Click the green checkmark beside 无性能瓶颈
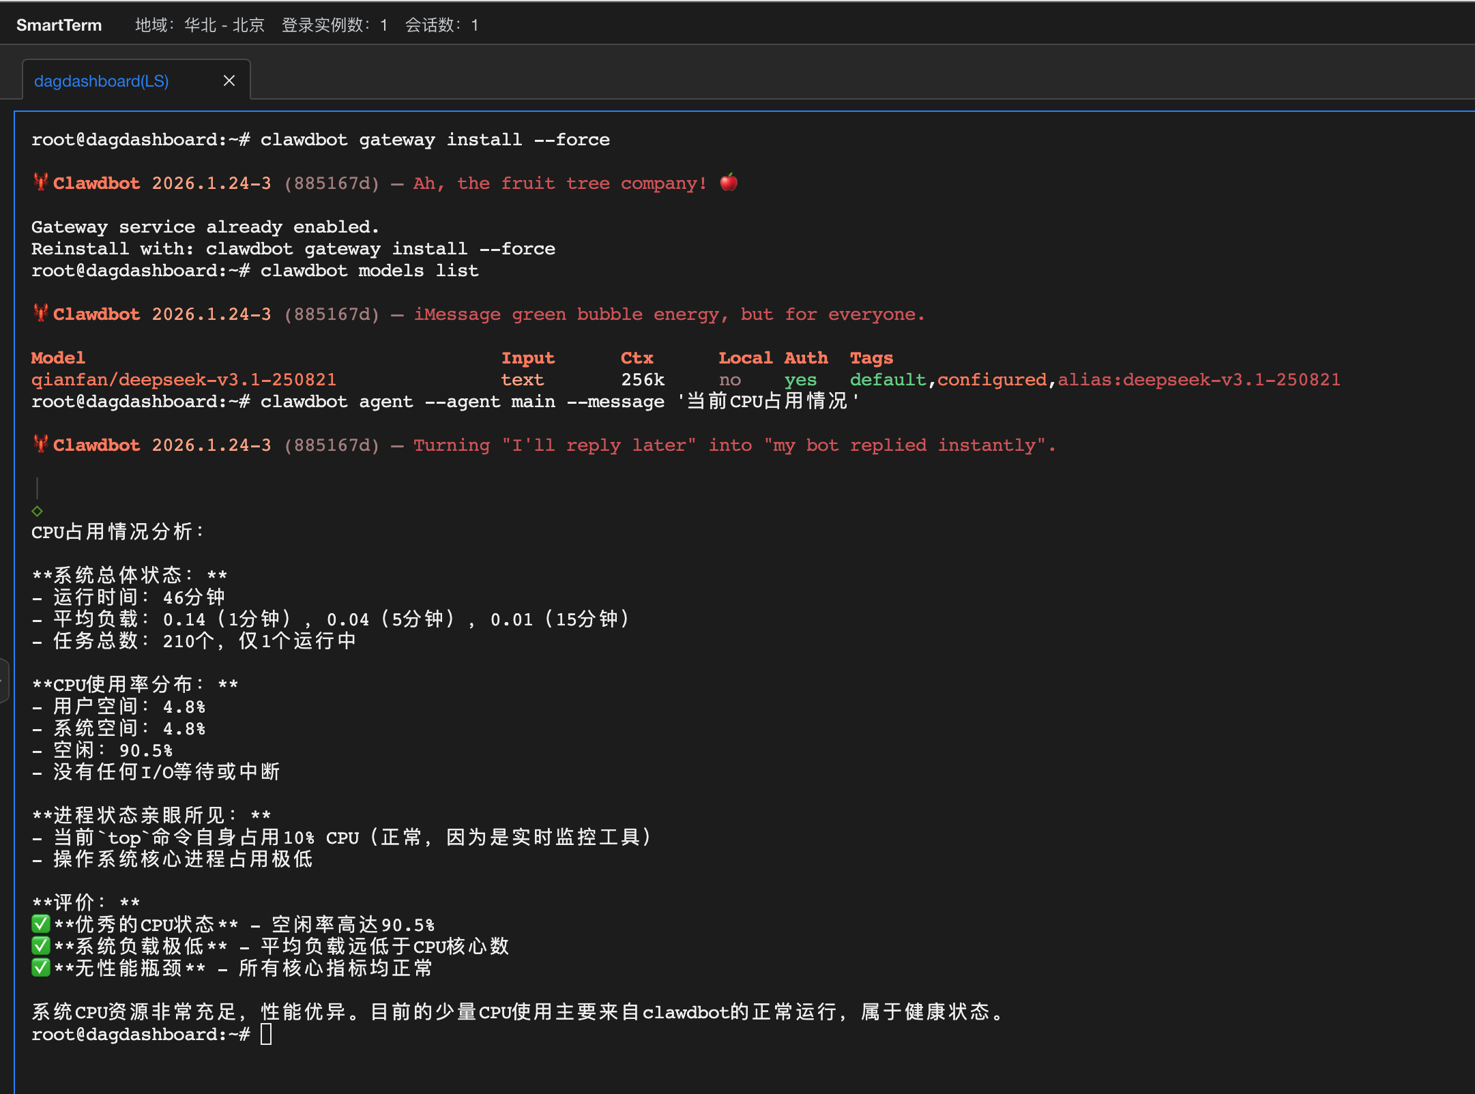Screen dimensions: 1475x1094 pyautogui.click(x=41, y=968)
